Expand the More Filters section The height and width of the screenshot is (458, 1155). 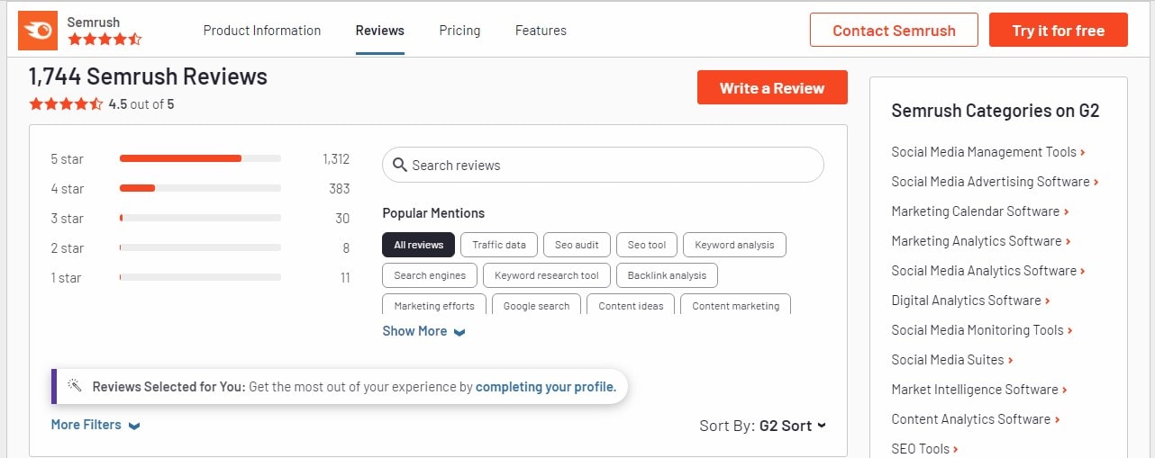(x=95, y=425)
